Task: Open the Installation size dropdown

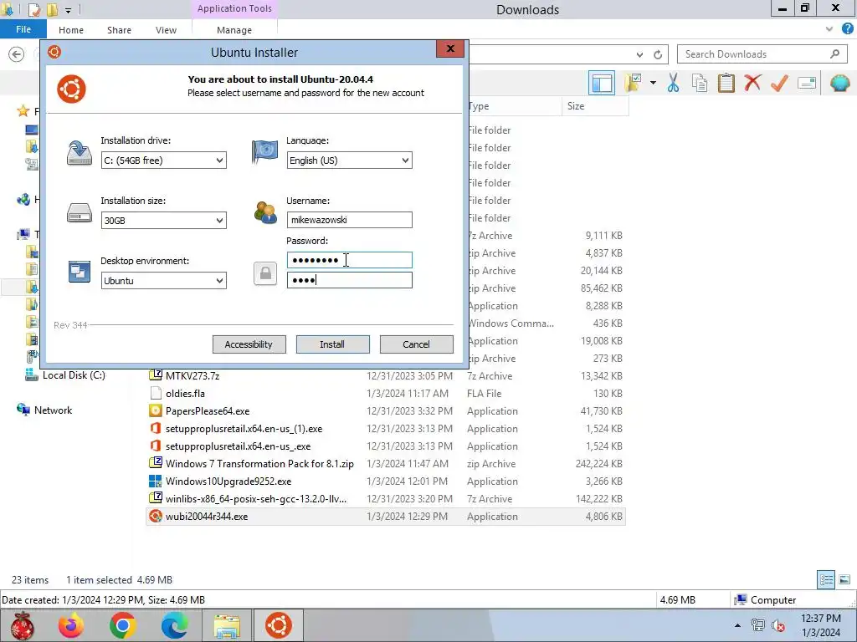Action: click(x=163, y=221)
